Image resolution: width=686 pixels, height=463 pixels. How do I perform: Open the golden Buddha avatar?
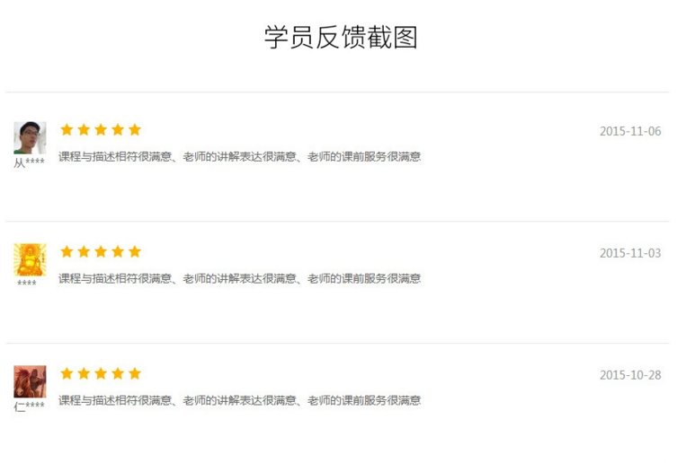point(30,259)
